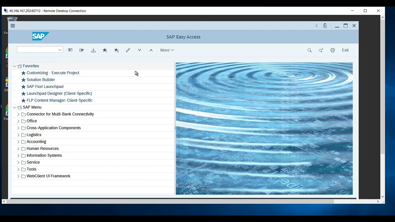Click the SAP logo

pos(40,36)
